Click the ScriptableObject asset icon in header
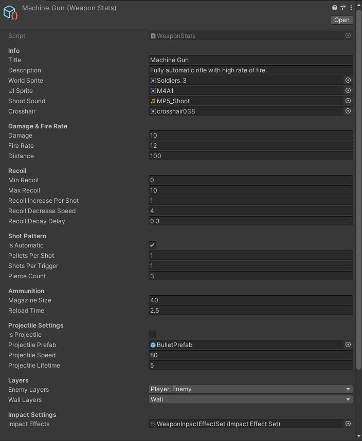362x441 pixels. 11,13
